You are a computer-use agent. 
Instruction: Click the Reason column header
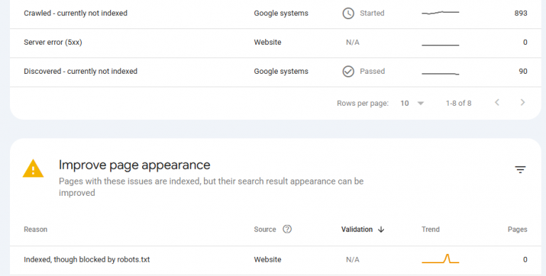[x=36, y=229]
